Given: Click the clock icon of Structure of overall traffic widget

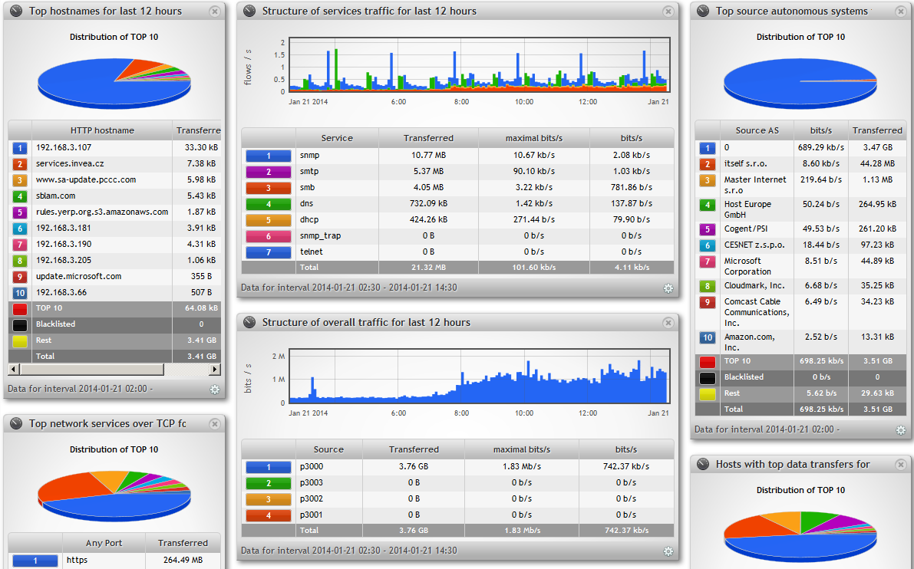Looking at the screenshot, I should click(x=249, y=322).
